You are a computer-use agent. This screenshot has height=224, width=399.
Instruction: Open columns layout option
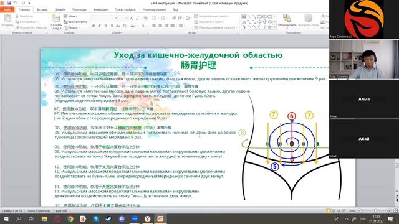pyautogui.click(x=181, y=26)
